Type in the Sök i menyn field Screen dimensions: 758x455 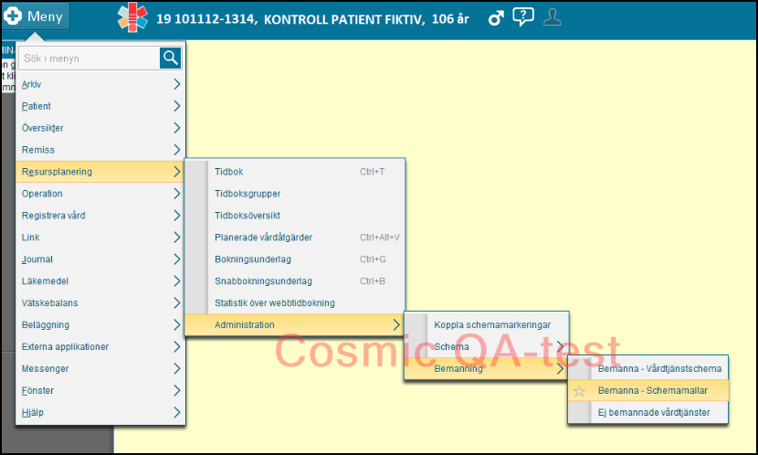(89, 58)
